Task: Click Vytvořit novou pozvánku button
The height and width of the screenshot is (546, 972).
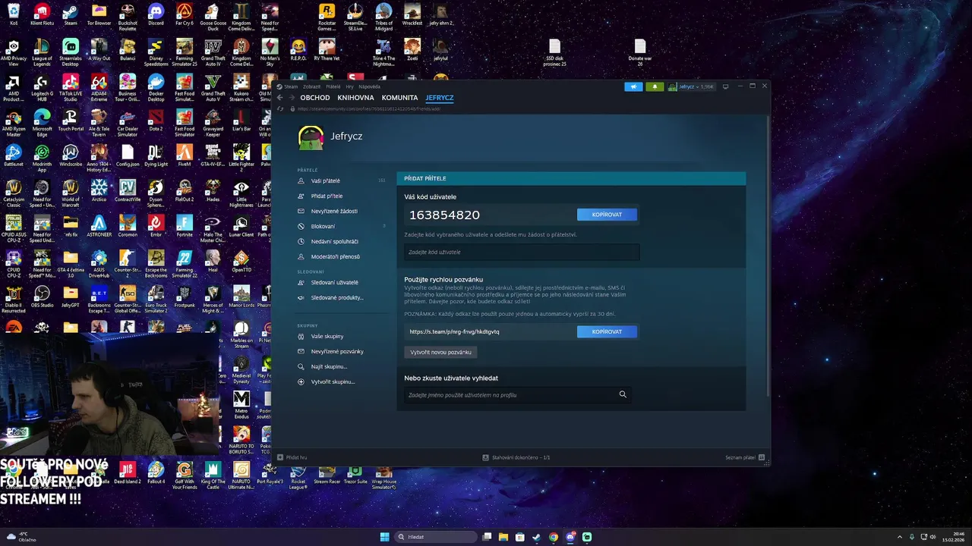Action: 440,352
